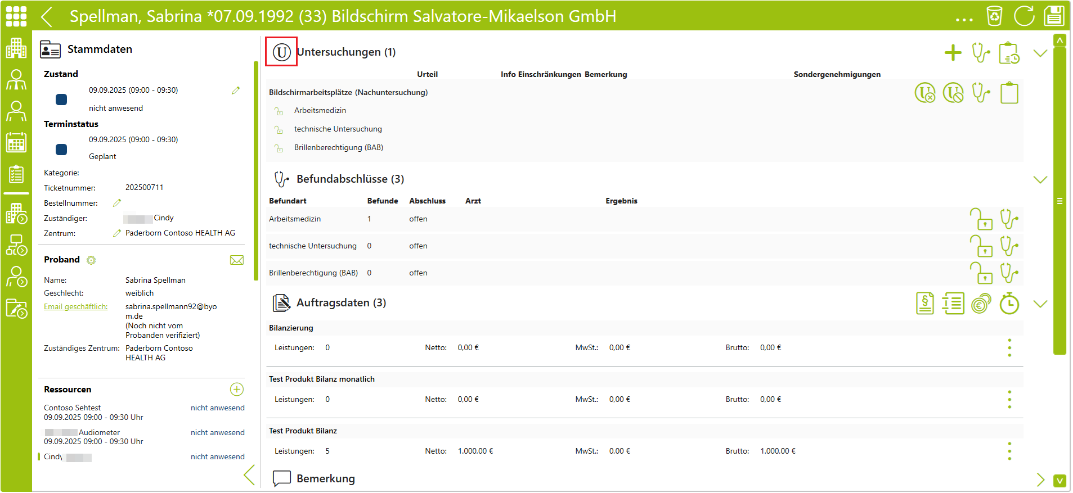Screen dimensions: 1073x493
Task: Click the stethoscope icon in Untersuchungen header
Action: 981,53
